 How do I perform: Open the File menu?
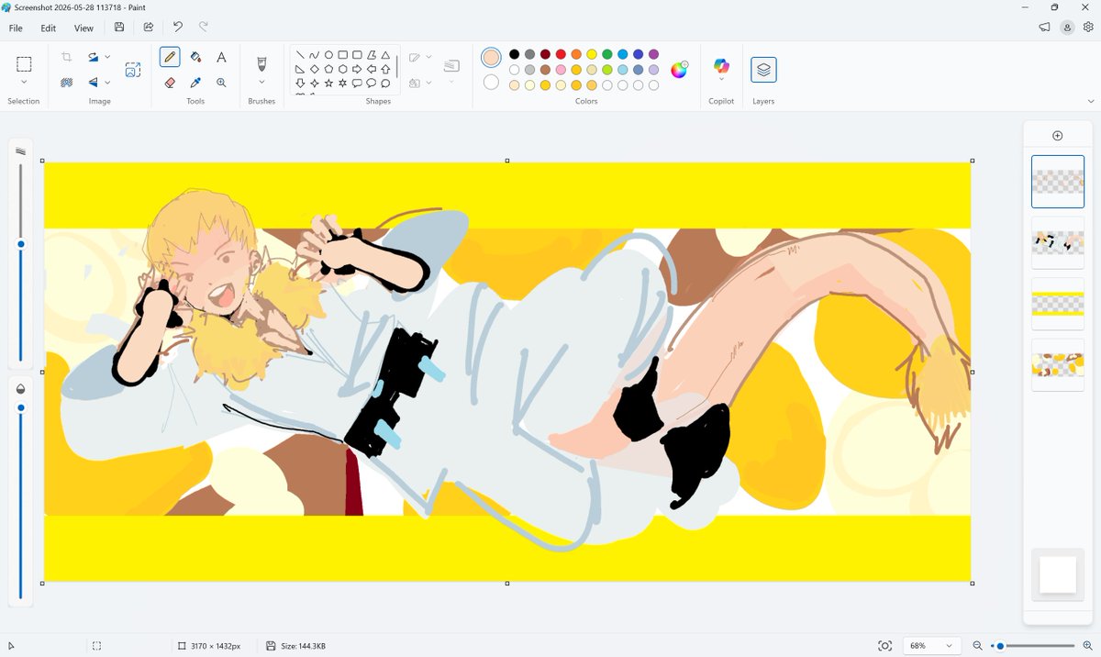[16, 28]
